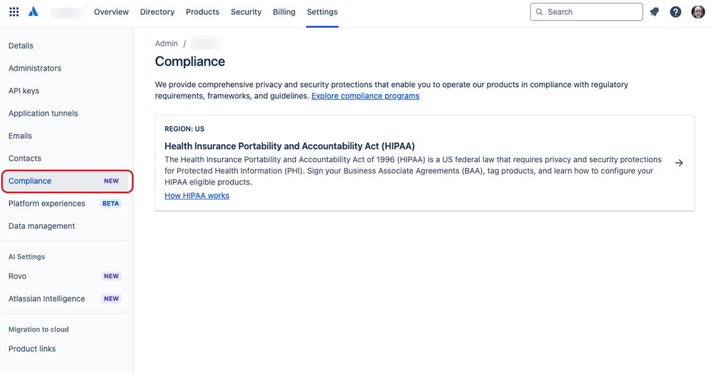Switch to the Billing tab

[x=284, y=12]
